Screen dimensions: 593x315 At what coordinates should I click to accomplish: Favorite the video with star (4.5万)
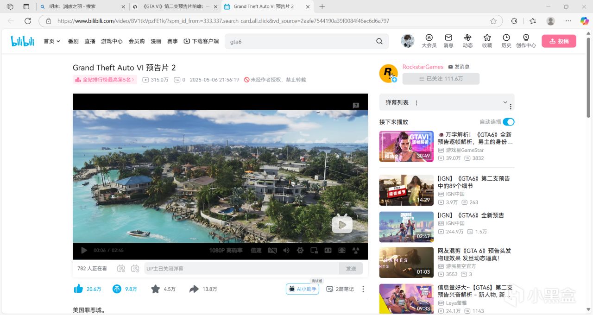[x=163, y=289]
